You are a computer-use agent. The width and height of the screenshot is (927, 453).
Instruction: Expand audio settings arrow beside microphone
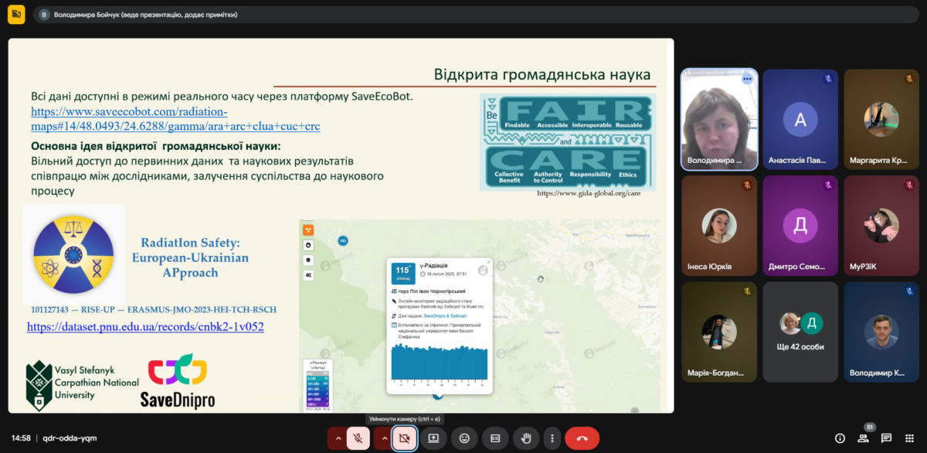click(337, 438)
